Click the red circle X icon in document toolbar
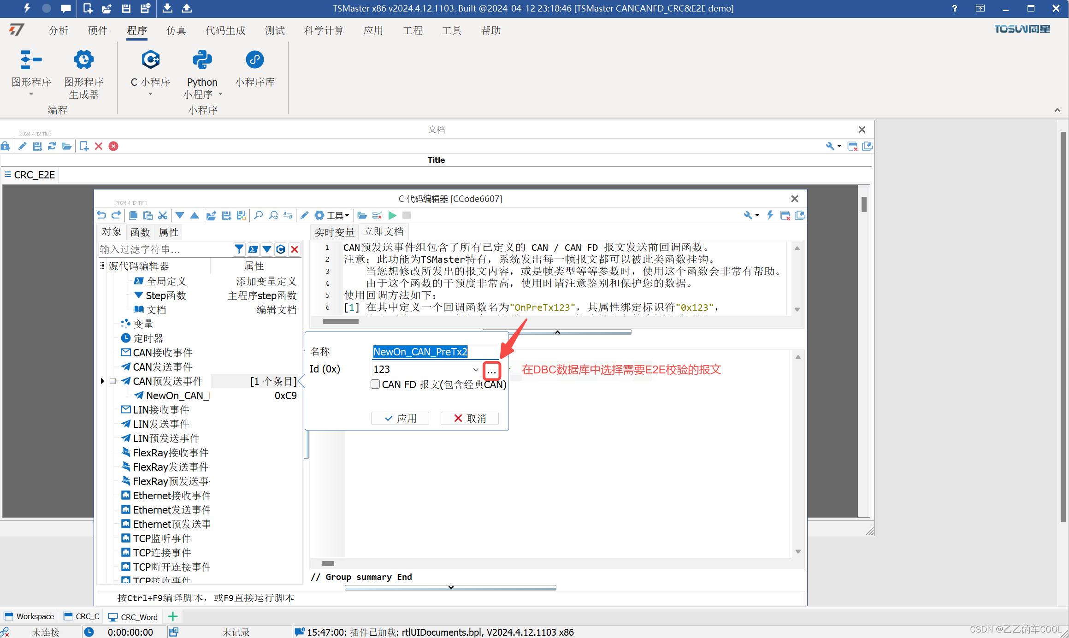 click(113, 146)
